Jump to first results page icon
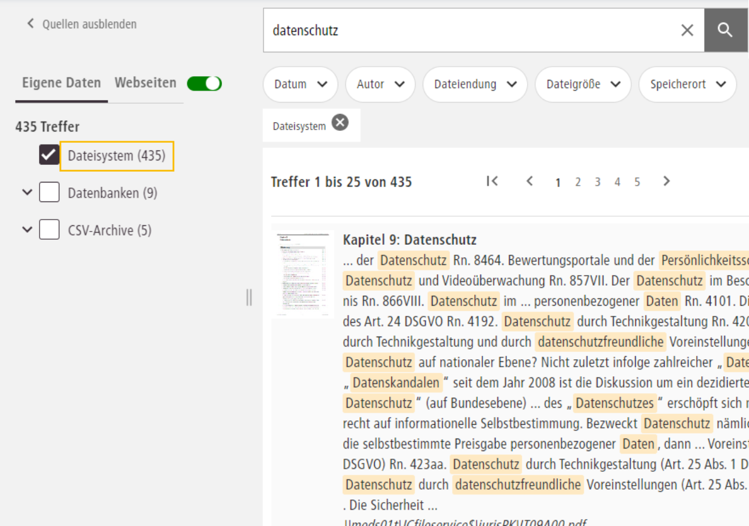 pos(492,181)
